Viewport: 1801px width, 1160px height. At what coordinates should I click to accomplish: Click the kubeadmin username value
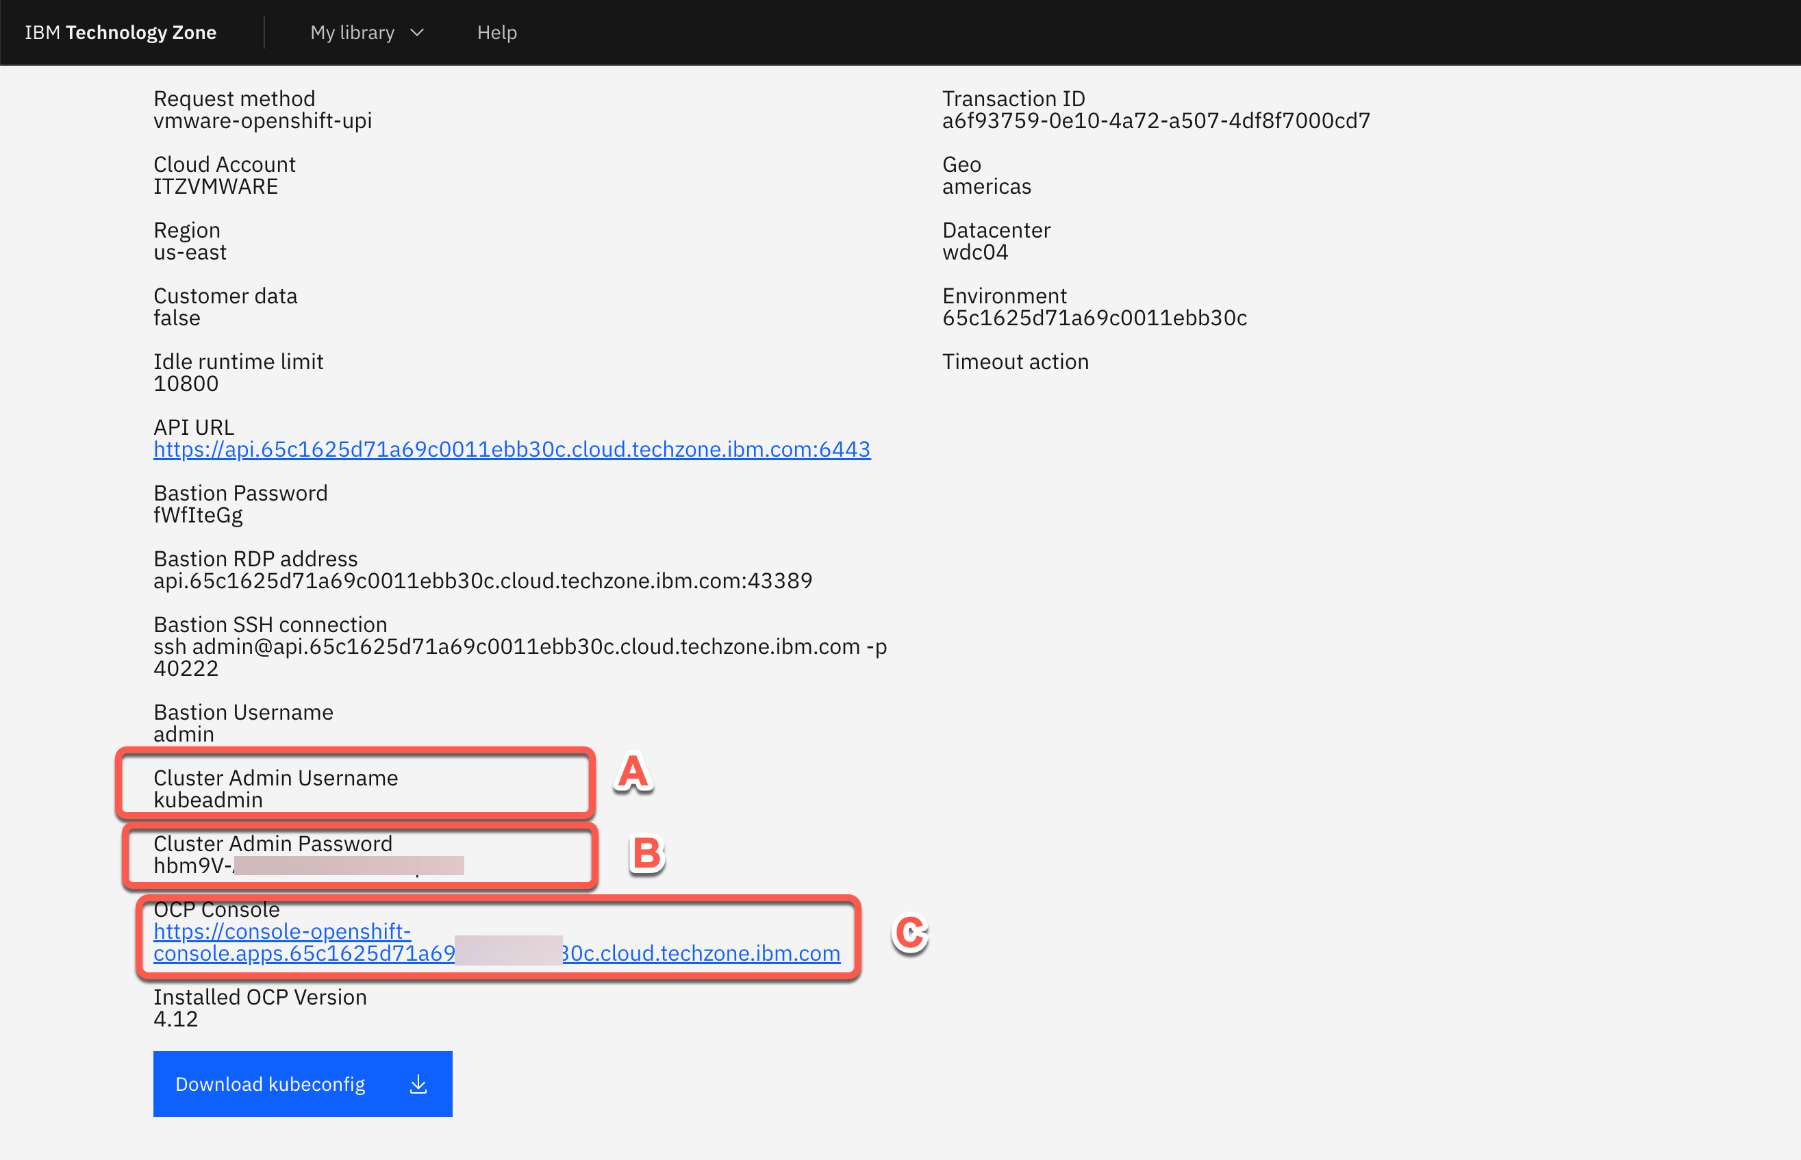pos(208,800)
